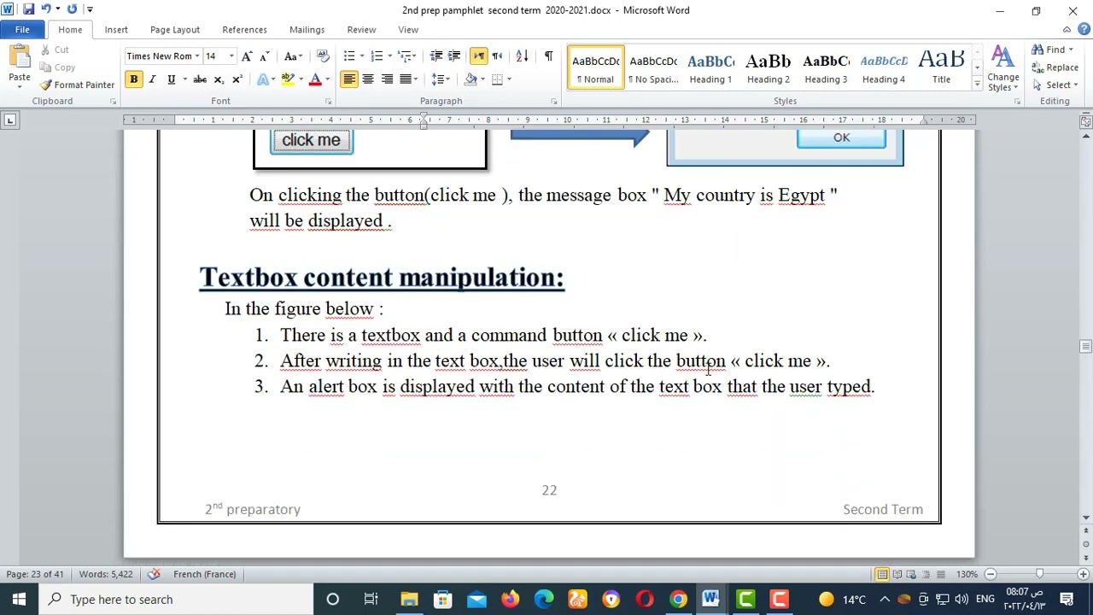
Task: Open File Explorer from the taskbar
Action: tap(409, 600)
